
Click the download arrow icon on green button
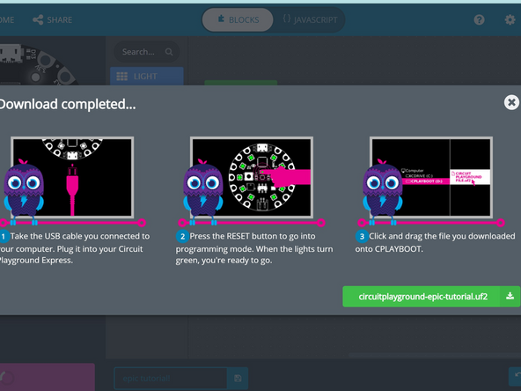point(510,296)
